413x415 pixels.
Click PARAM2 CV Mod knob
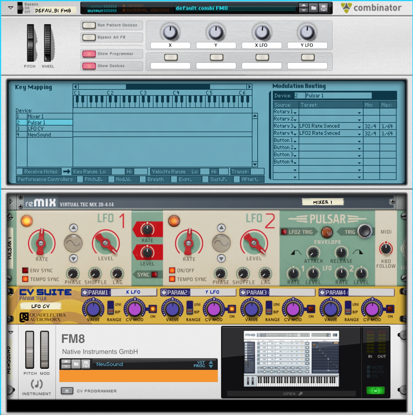point(214,309)
